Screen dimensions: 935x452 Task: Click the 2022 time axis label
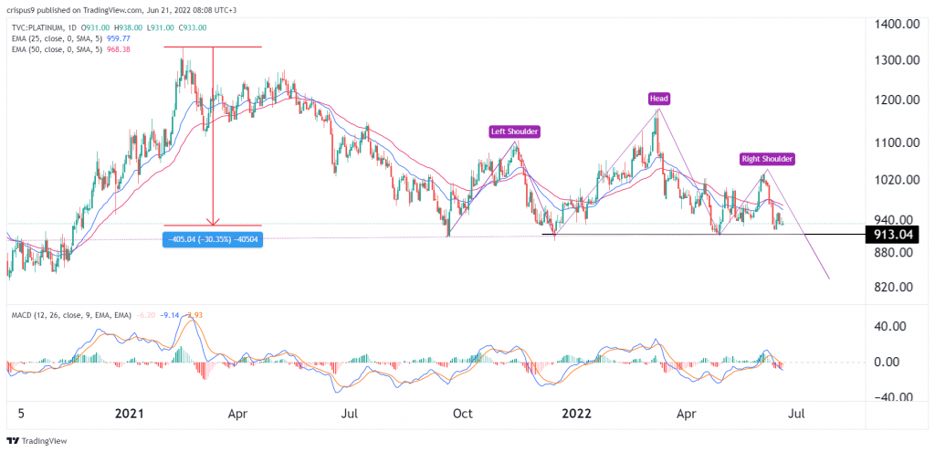575,414
